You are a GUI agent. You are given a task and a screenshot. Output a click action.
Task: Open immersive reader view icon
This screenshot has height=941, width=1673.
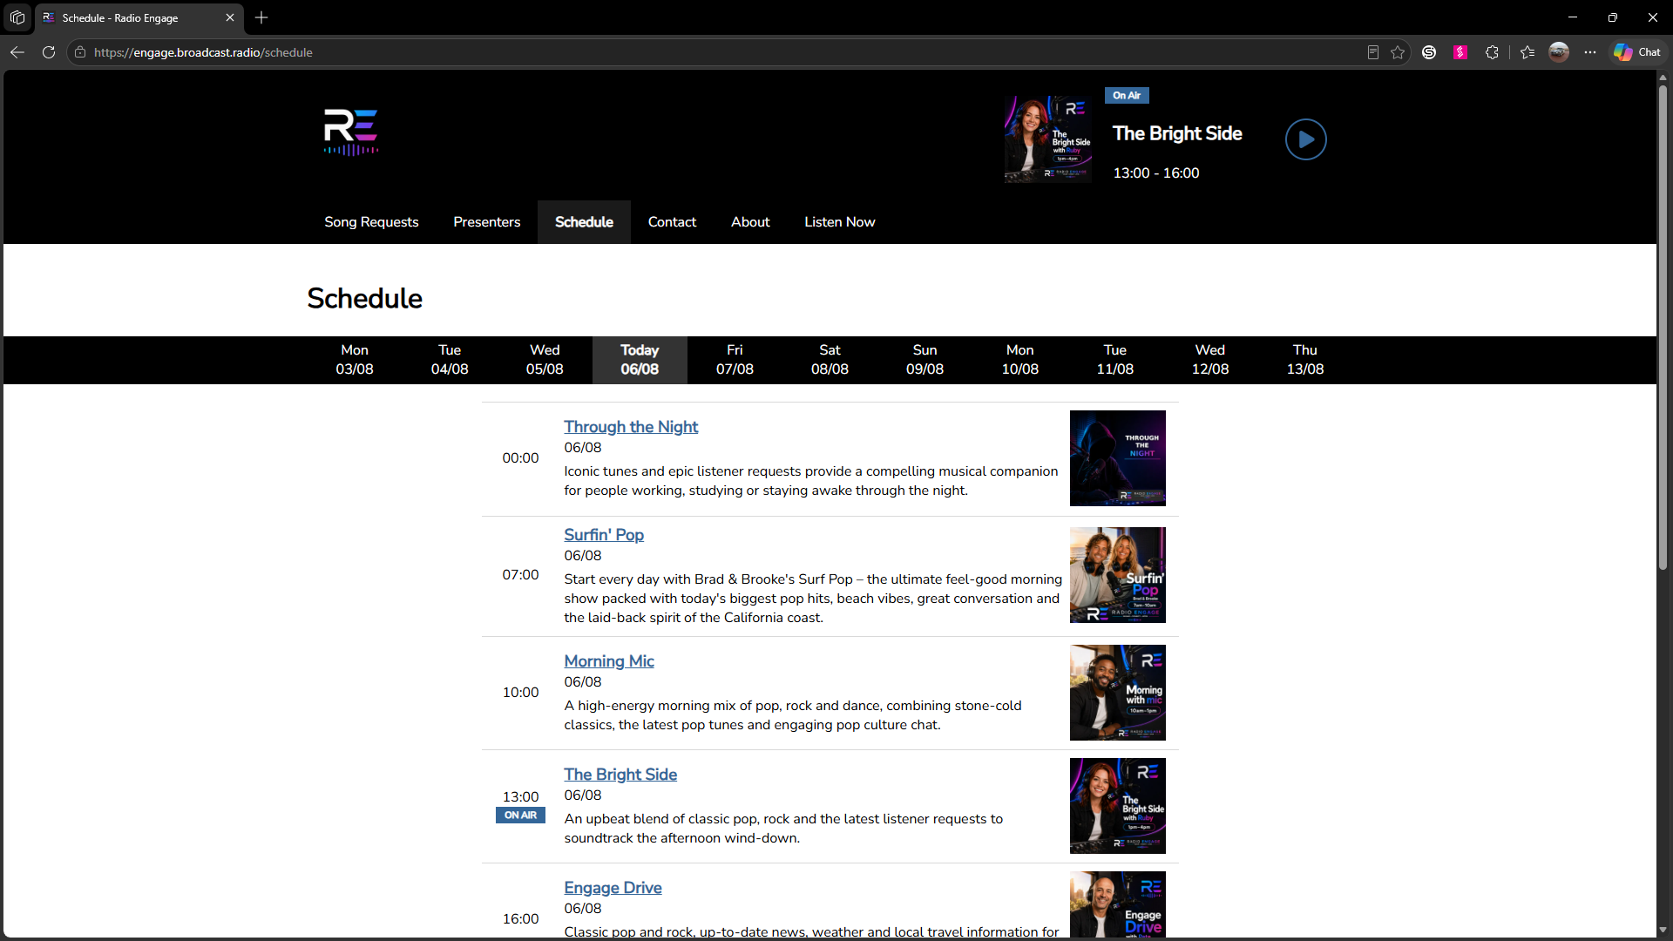point(1373,52)
